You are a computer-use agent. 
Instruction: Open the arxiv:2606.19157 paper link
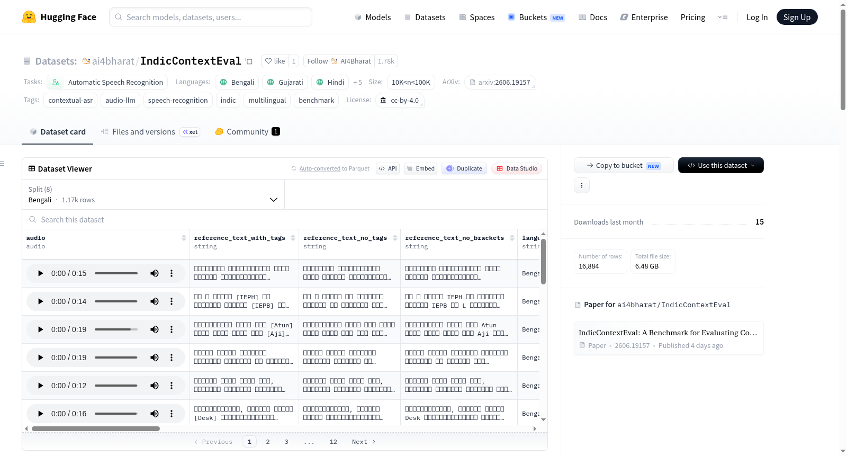(x=500, y=82)
